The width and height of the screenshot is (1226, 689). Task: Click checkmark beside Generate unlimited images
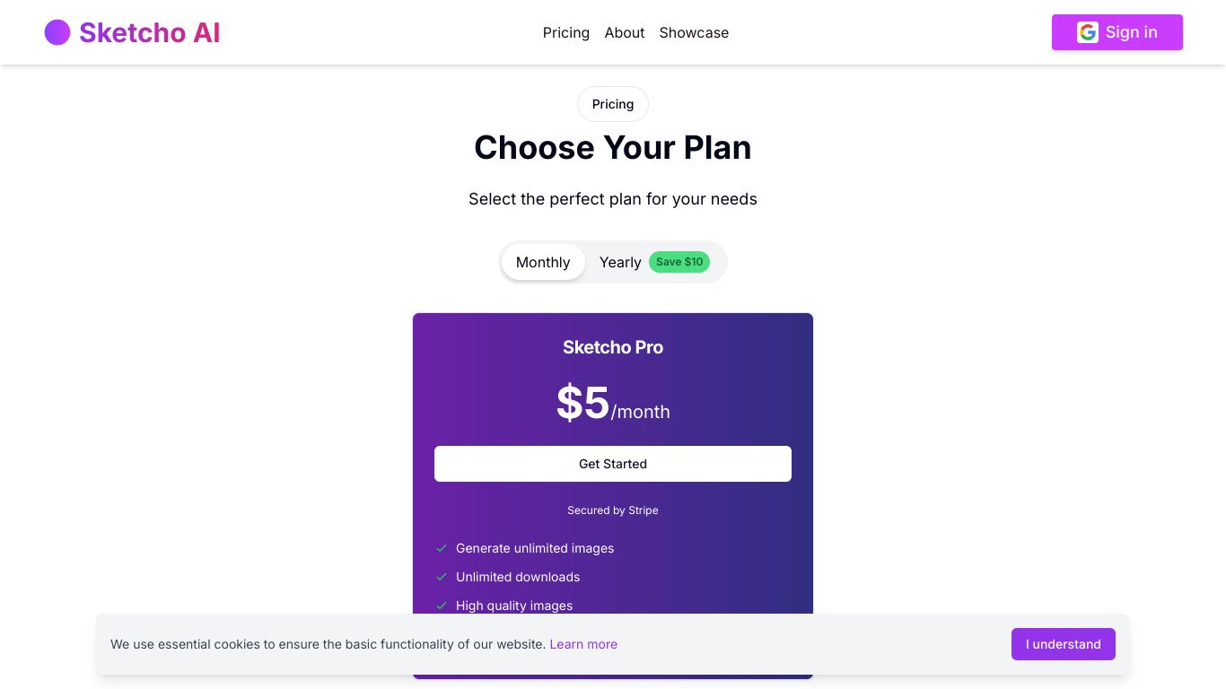442,548
